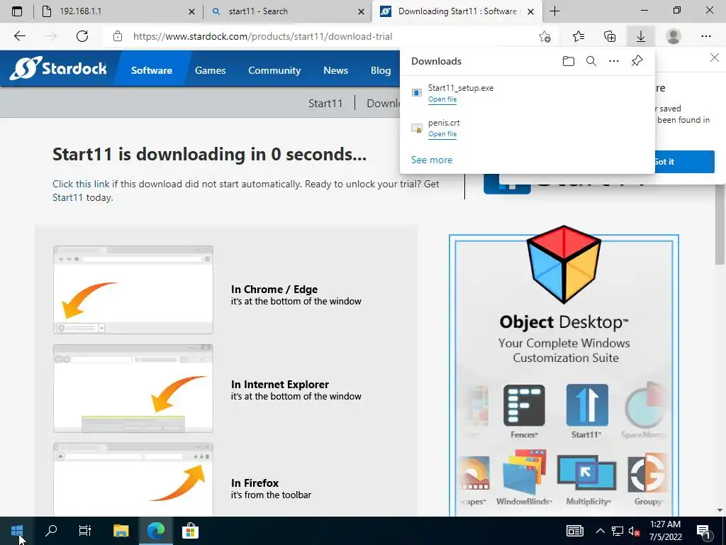This screenshot has width=726, height=545.
Task: Click the muted volume tray icon
Action: [x=634, y=531]
